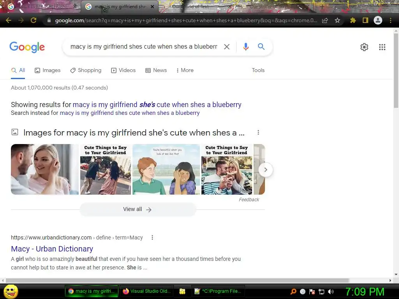
Task: Open the Google apps grid
Action: coord(382,47)
